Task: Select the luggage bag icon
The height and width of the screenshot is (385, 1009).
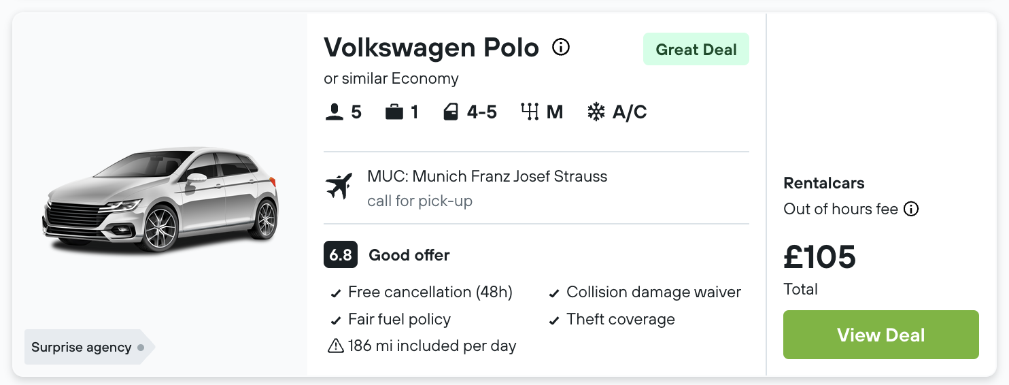Action: click(394, 112)
